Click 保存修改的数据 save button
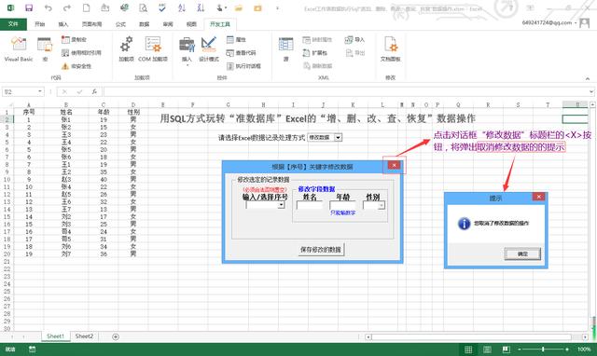Viewport: 597px width, 356px height. click(x=321, y=250)
